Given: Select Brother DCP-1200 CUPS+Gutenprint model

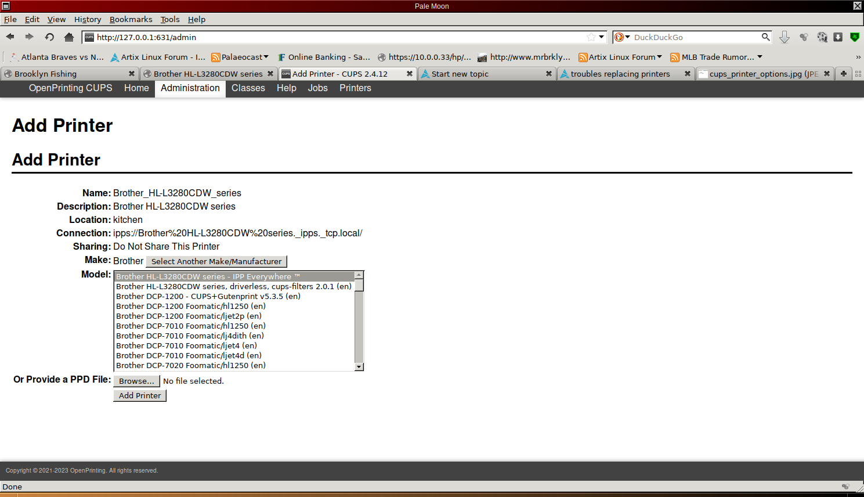Looking at the screenshot, I should pyautogui.click(x=208, y=296).
